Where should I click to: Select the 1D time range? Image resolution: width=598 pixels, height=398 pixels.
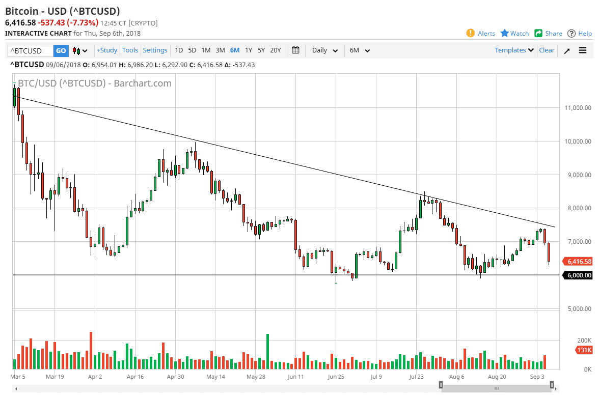(x=179, y=50)
